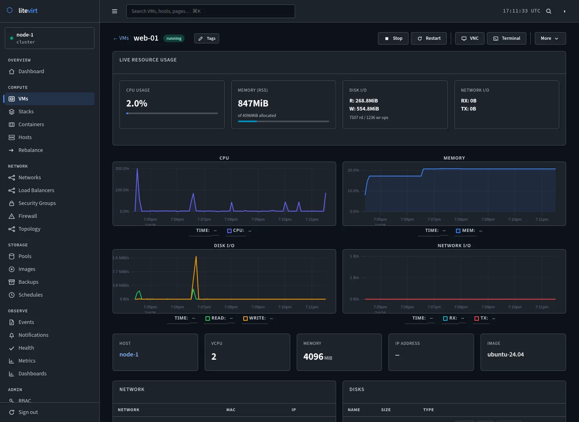
Task: Open Firewall in the sidebar
Action: click(x=49, y=216)
